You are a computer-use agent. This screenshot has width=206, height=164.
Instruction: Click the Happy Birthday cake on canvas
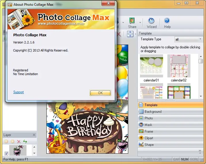tap(91, 131)
